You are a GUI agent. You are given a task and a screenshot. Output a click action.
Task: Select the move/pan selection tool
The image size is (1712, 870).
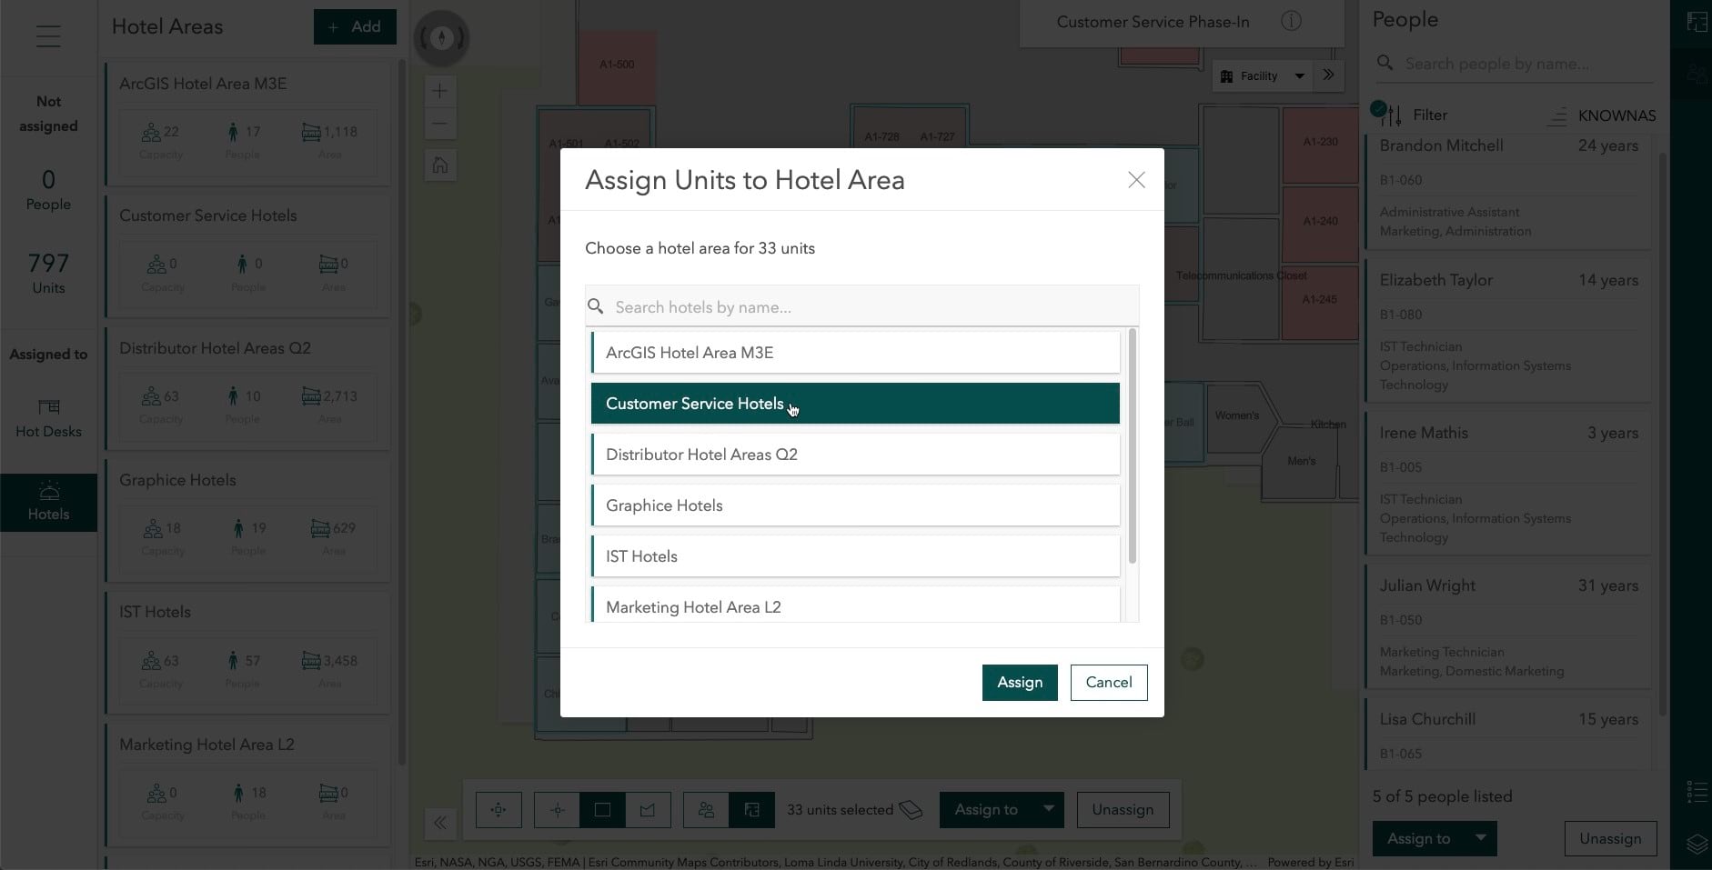coord(498,809)
